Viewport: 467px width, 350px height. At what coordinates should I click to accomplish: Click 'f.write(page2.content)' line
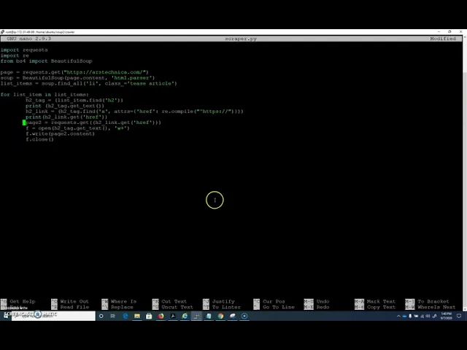pos(60,134)
